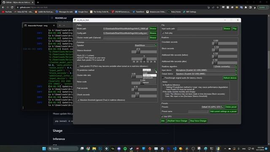The width and height of the screenshot is (270, 152).
Task: Select parselmouth in the F0 method list
Action: pyautogui.click(x=150, y=78)
